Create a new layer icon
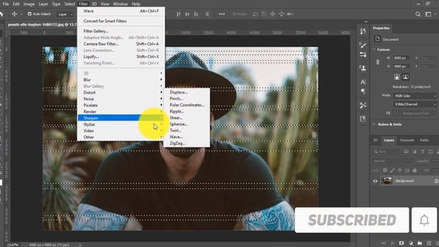 [429, 243]
